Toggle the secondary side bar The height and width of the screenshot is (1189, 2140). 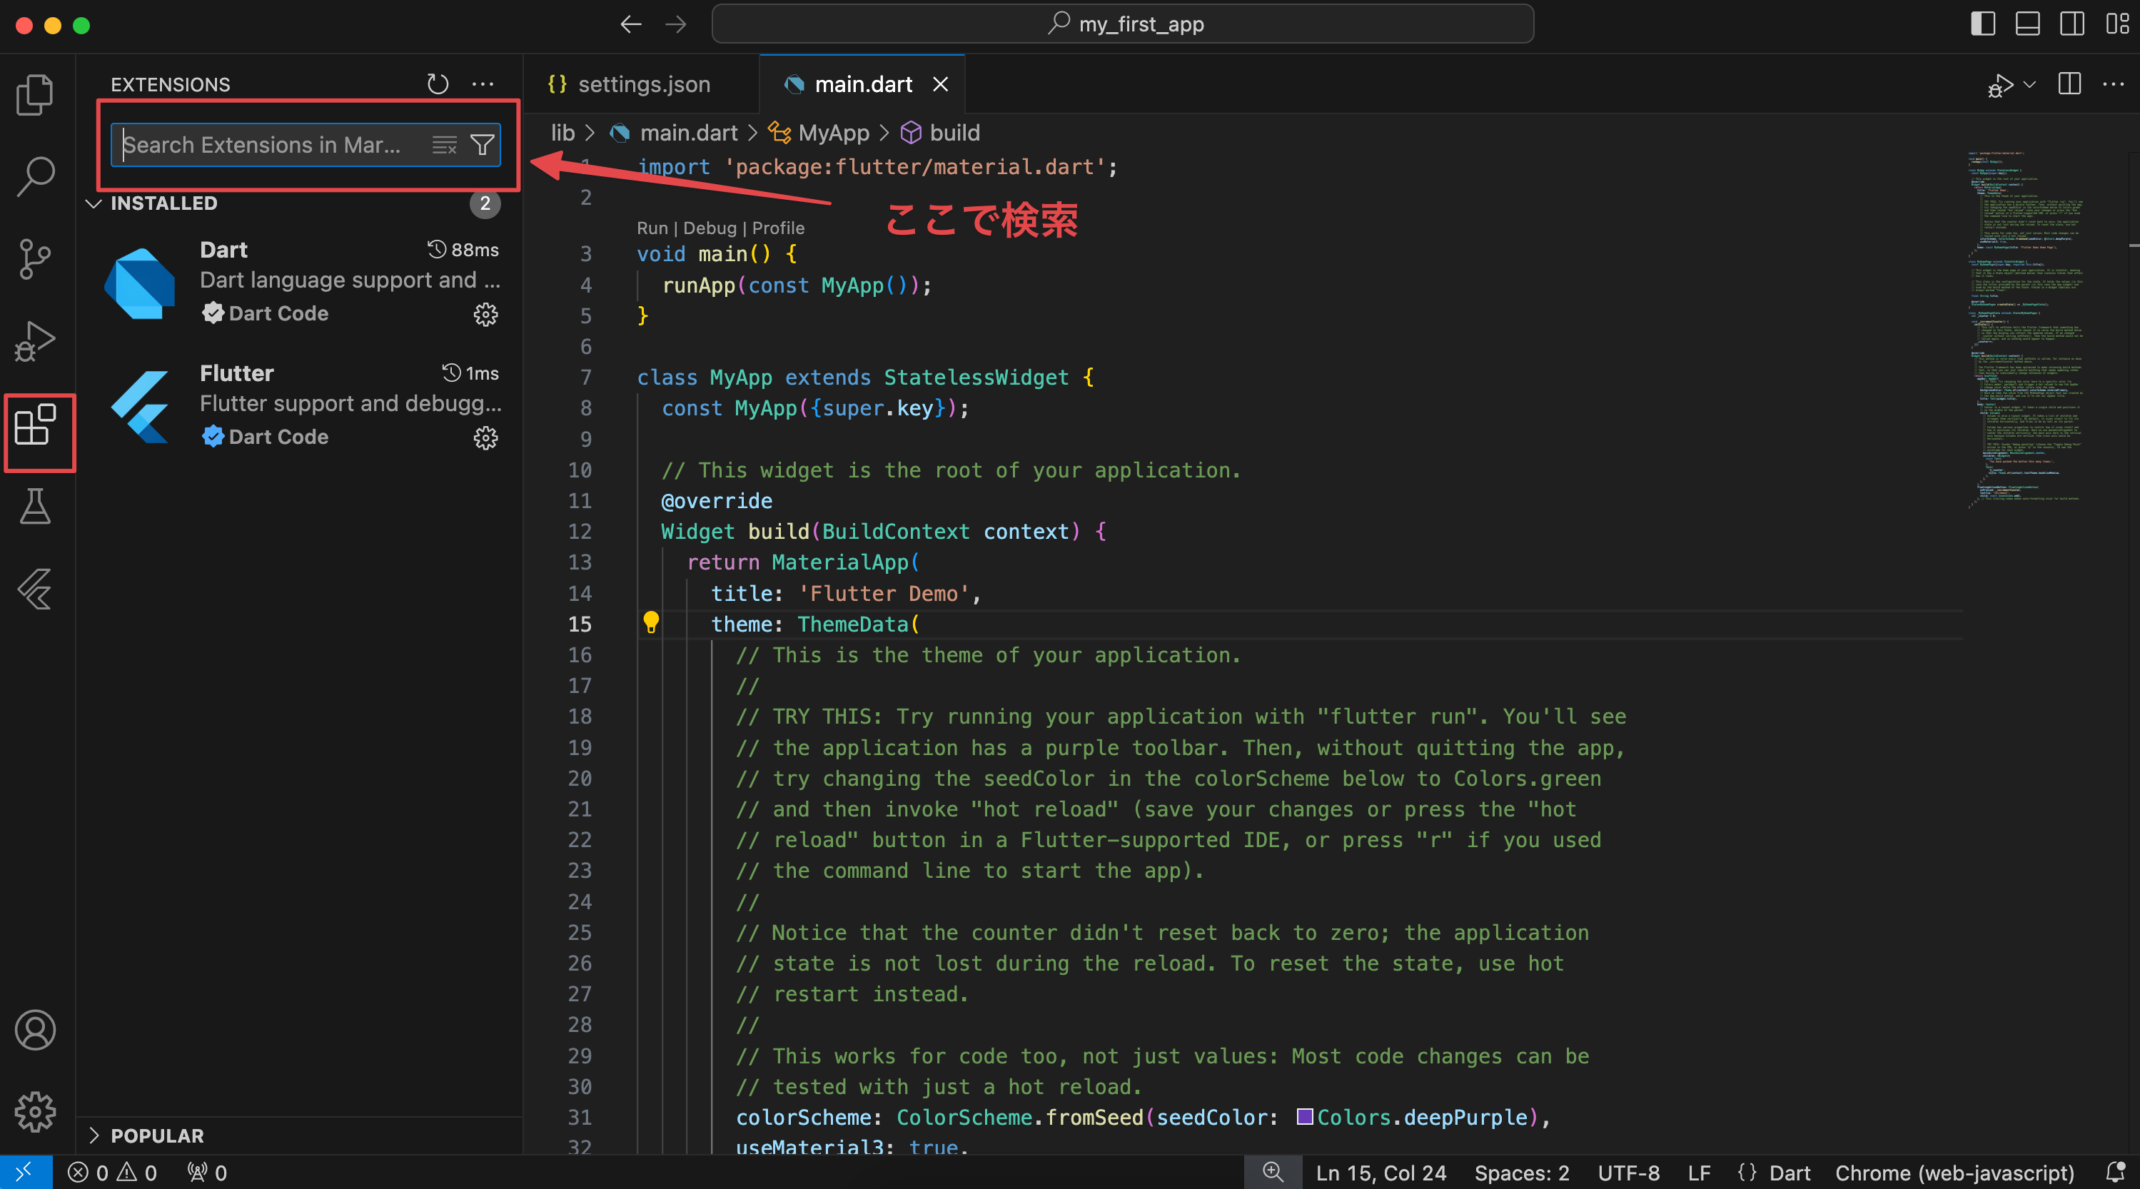point(2073,24)
